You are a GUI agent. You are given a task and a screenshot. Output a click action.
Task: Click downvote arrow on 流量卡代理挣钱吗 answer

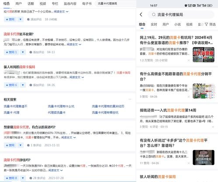point(23,178)
